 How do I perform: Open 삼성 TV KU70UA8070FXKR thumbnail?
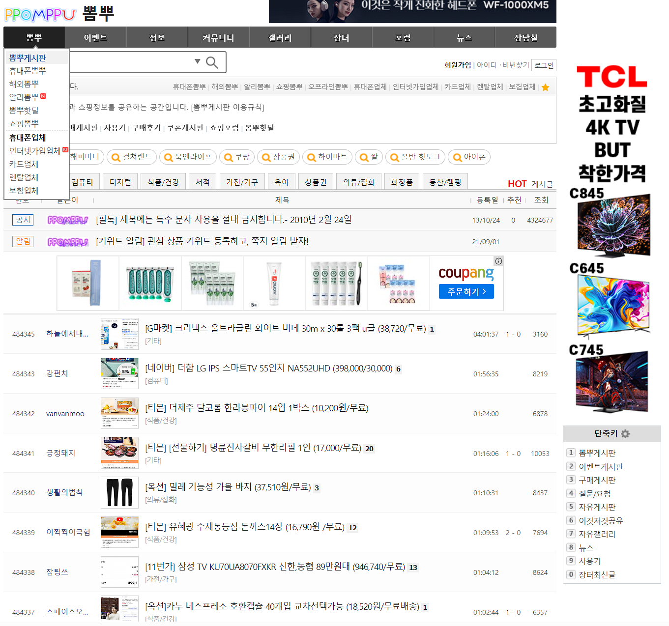pos(119,572)
